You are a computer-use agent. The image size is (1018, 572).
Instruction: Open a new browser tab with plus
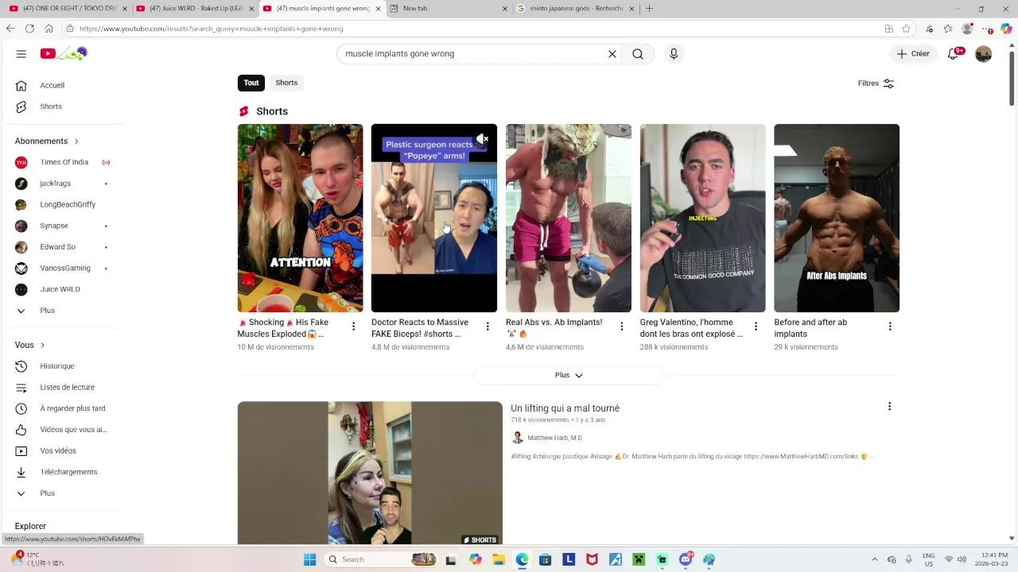click(x=649, y=9)
